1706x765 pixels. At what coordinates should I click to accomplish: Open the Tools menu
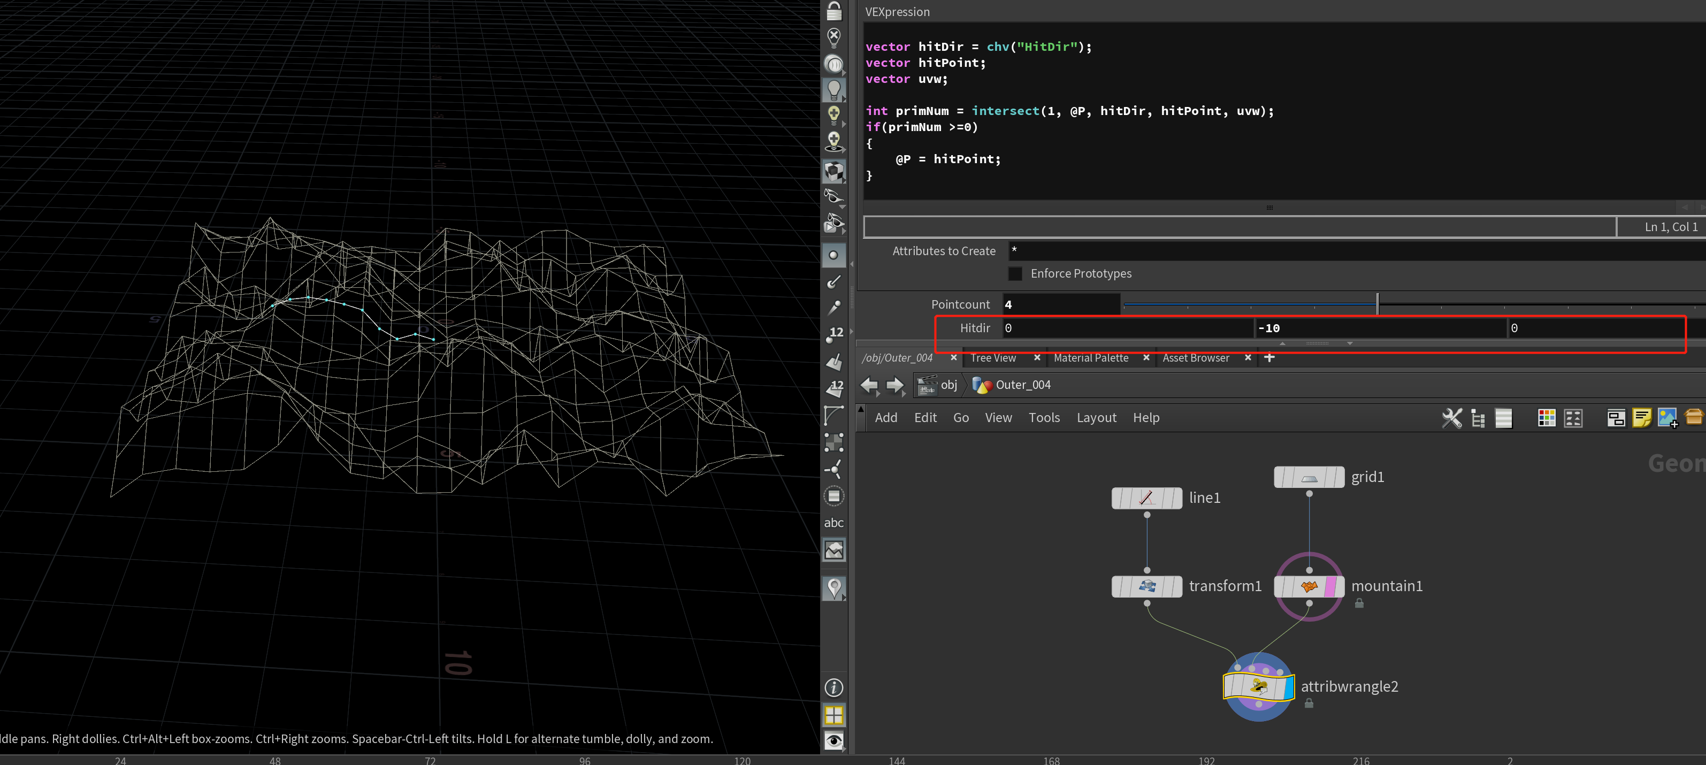1044,417
